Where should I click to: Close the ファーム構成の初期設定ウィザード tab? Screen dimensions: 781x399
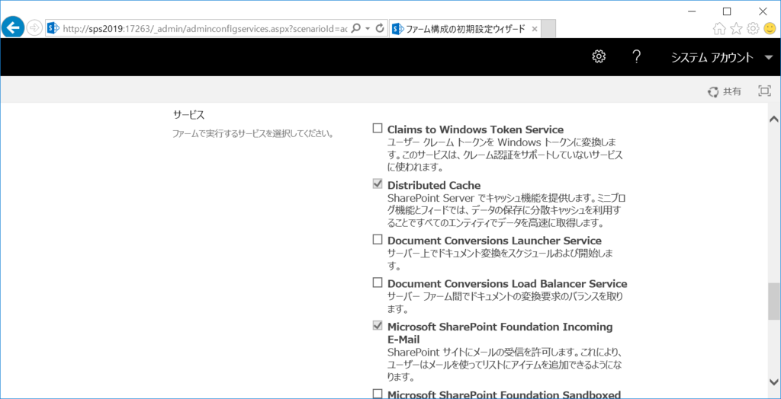pos(535,29)
